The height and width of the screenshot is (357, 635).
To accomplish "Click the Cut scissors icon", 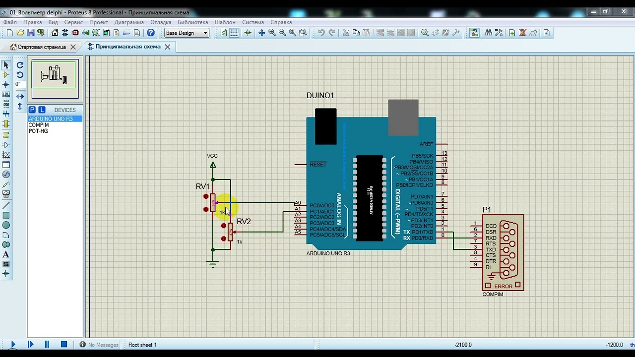I will click(x=346, y=33).
